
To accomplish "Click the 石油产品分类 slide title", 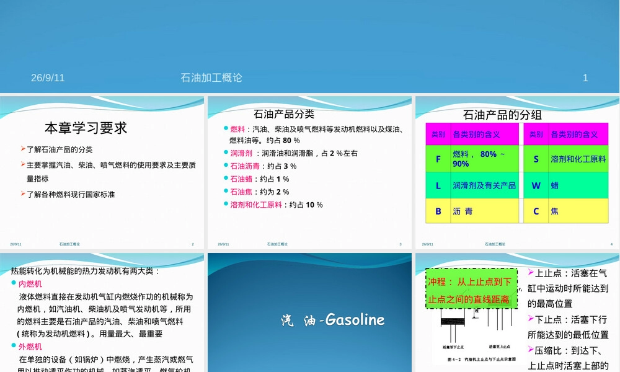I will click(x=284, y=114).
